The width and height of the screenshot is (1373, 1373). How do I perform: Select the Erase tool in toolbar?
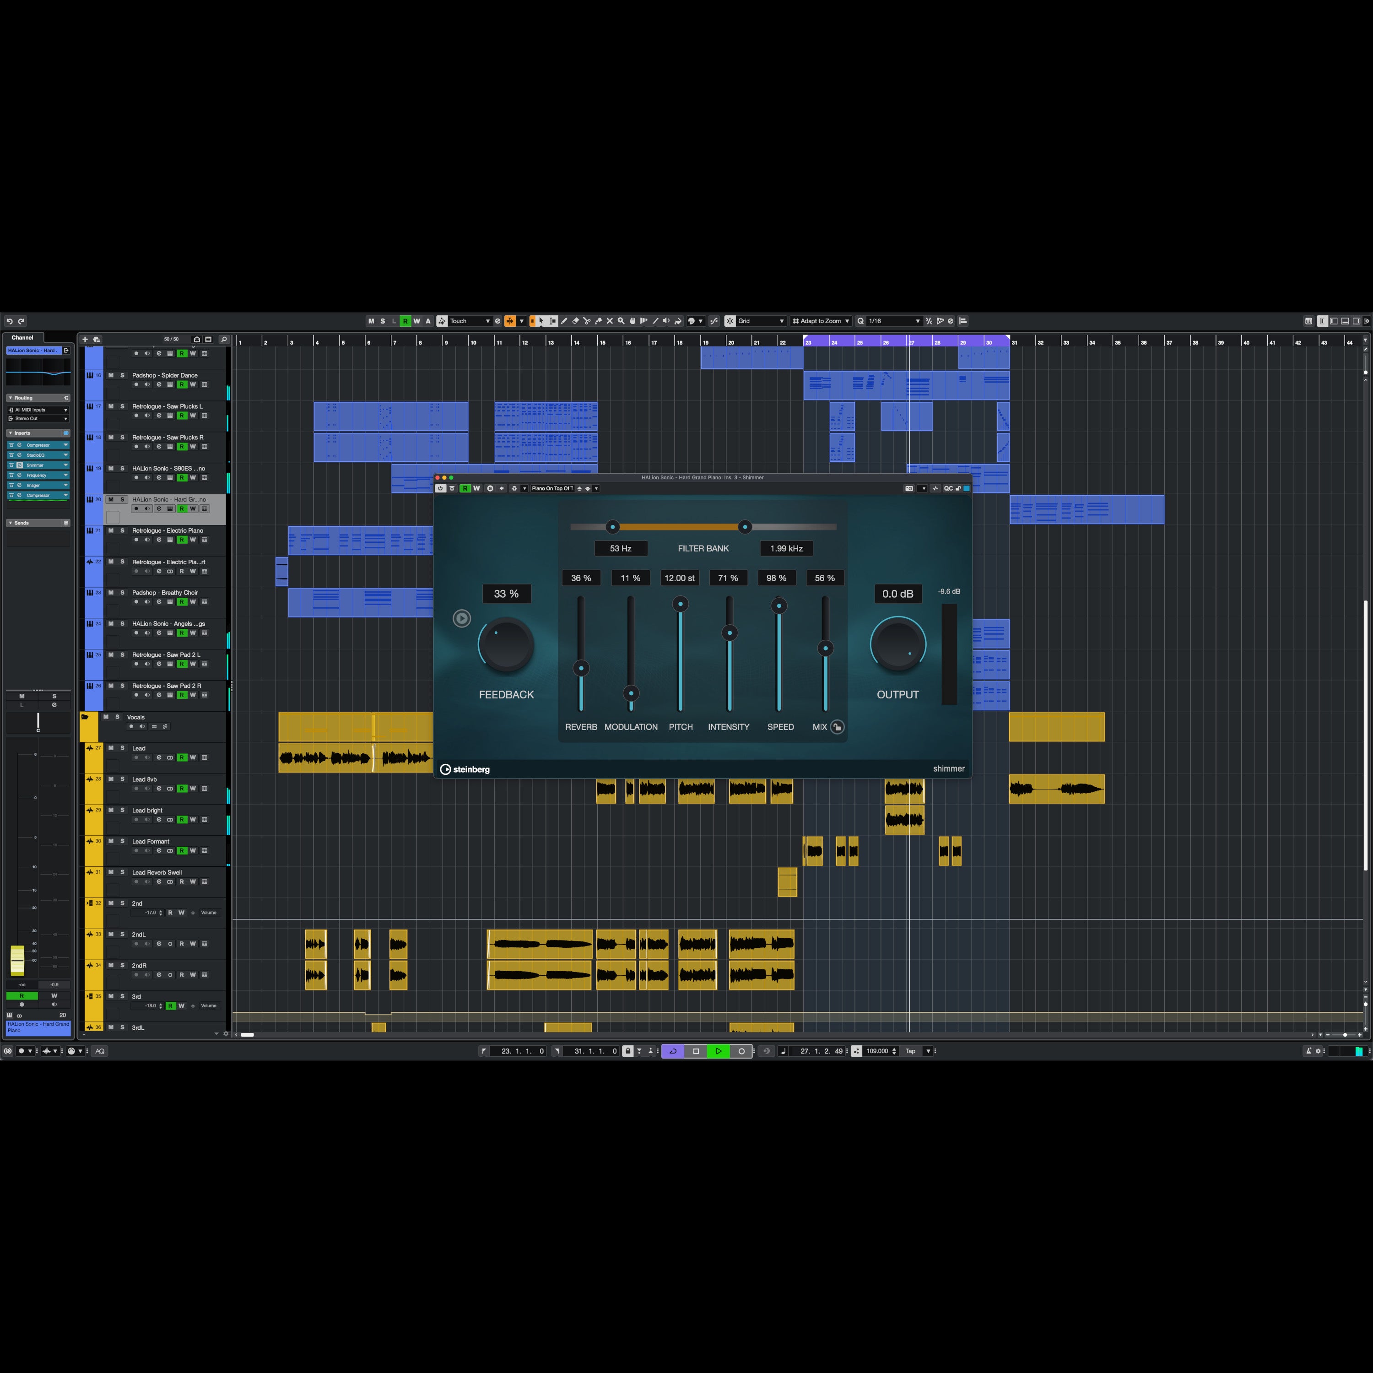click(x=576, y=321)
